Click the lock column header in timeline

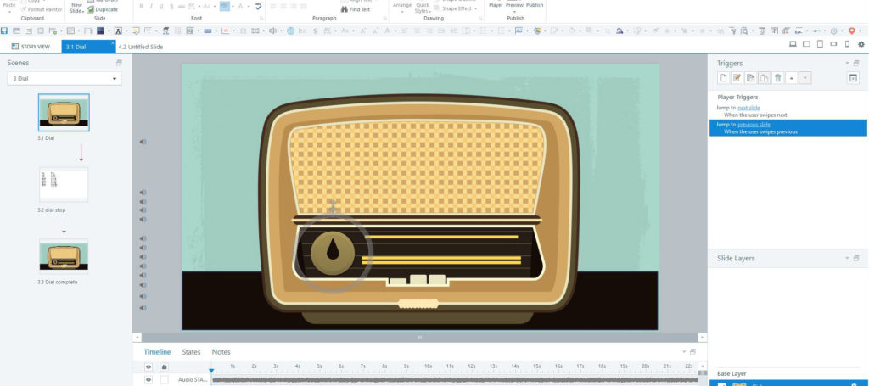(x=164, y=366)
